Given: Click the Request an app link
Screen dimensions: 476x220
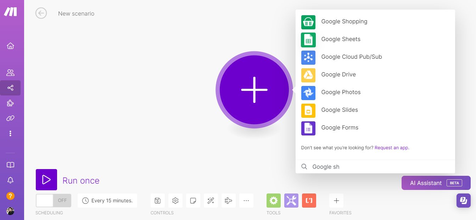Looking at the screenshot, I should 391,148.
